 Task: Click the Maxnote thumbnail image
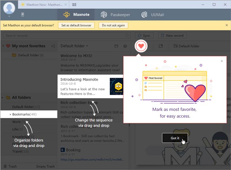click(116, 86)
